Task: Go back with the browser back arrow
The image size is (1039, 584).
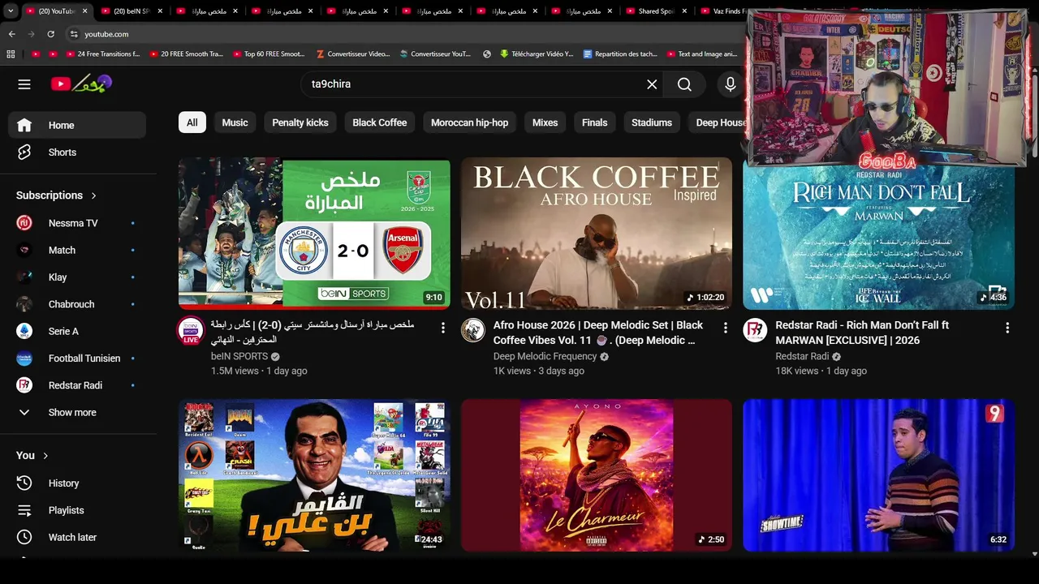Action: pos(11,34)
